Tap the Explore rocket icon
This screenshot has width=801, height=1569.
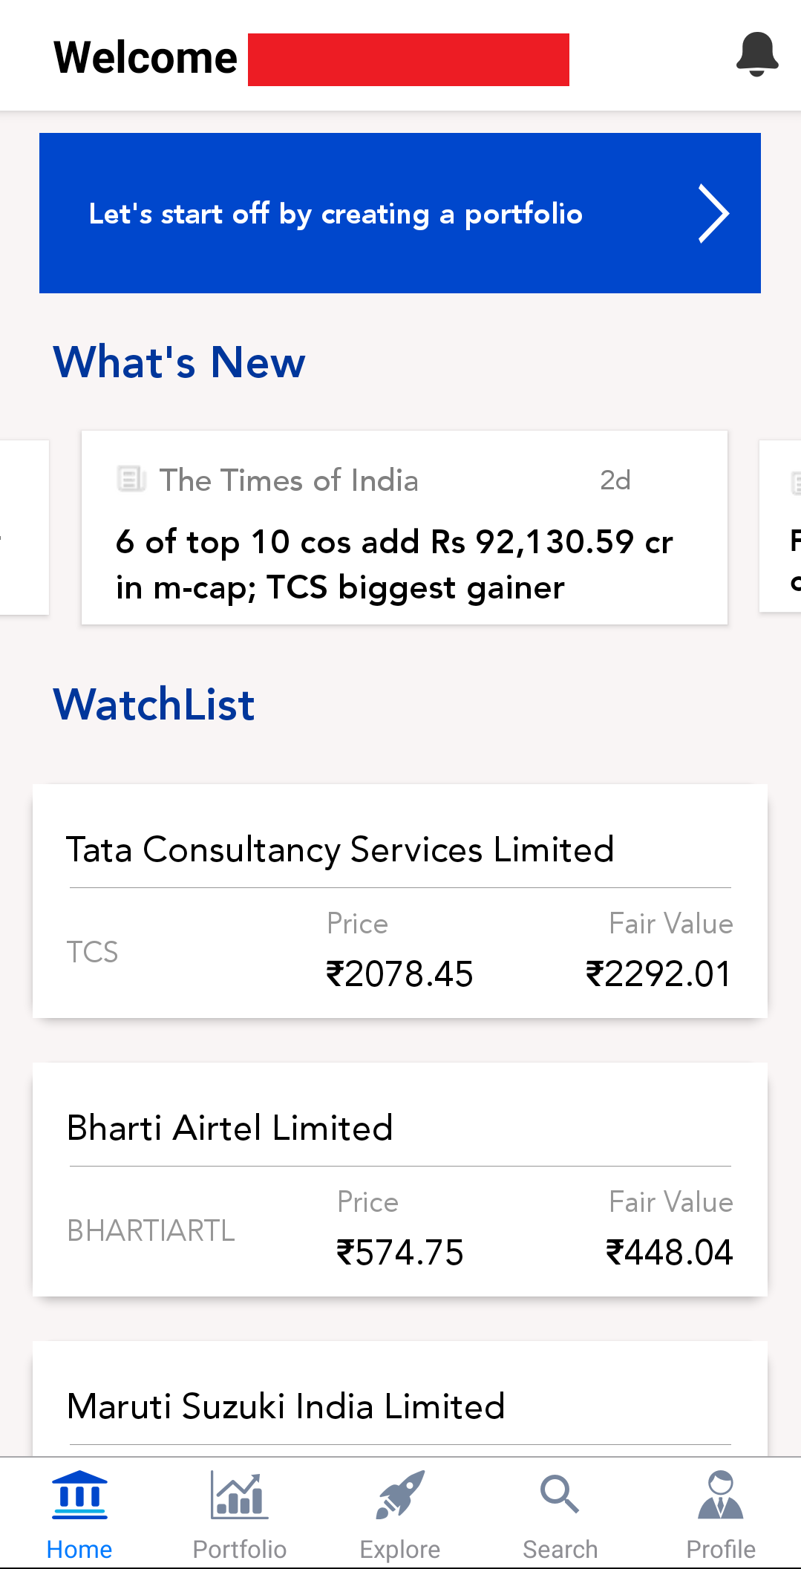click(x=400, y=1495)
